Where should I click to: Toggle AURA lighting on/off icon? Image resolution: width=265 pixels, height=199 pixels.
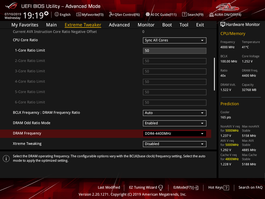211,15
